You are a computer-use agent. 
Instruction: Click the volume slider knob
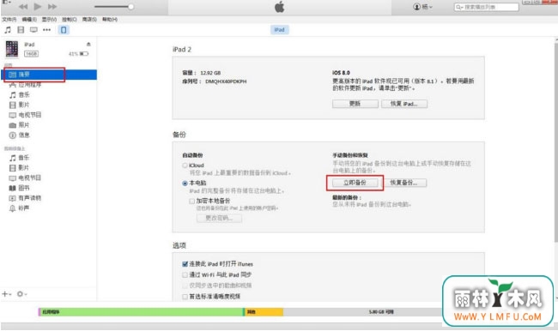coord(131,6)
